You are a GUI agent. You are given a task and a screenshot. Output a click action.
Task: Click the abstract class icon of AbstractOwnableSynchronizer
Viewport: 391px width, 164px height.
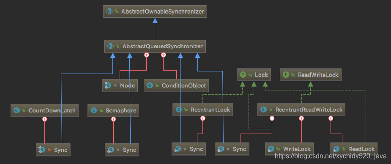[x=109, y=11]
